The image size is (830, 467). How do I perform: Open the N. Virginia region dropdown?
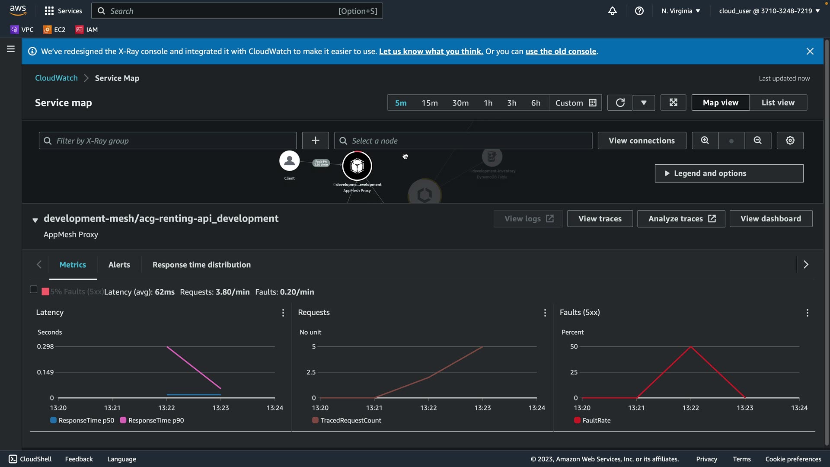click(680, 11)
